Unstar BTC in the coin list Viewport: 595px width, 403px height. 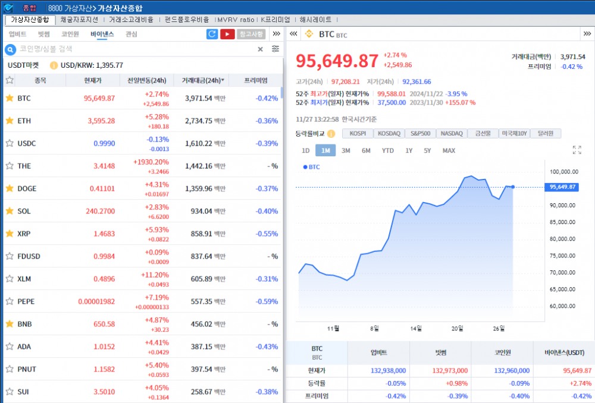click(10, 98)
